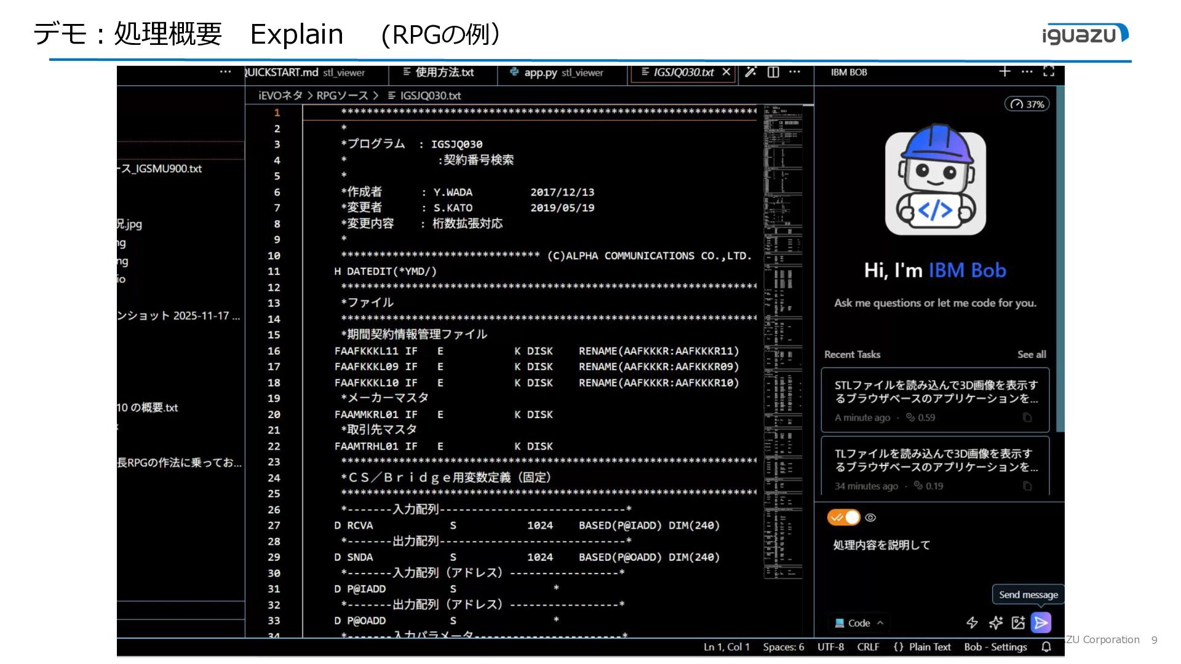Click the language braces icon in status bar

898,647
